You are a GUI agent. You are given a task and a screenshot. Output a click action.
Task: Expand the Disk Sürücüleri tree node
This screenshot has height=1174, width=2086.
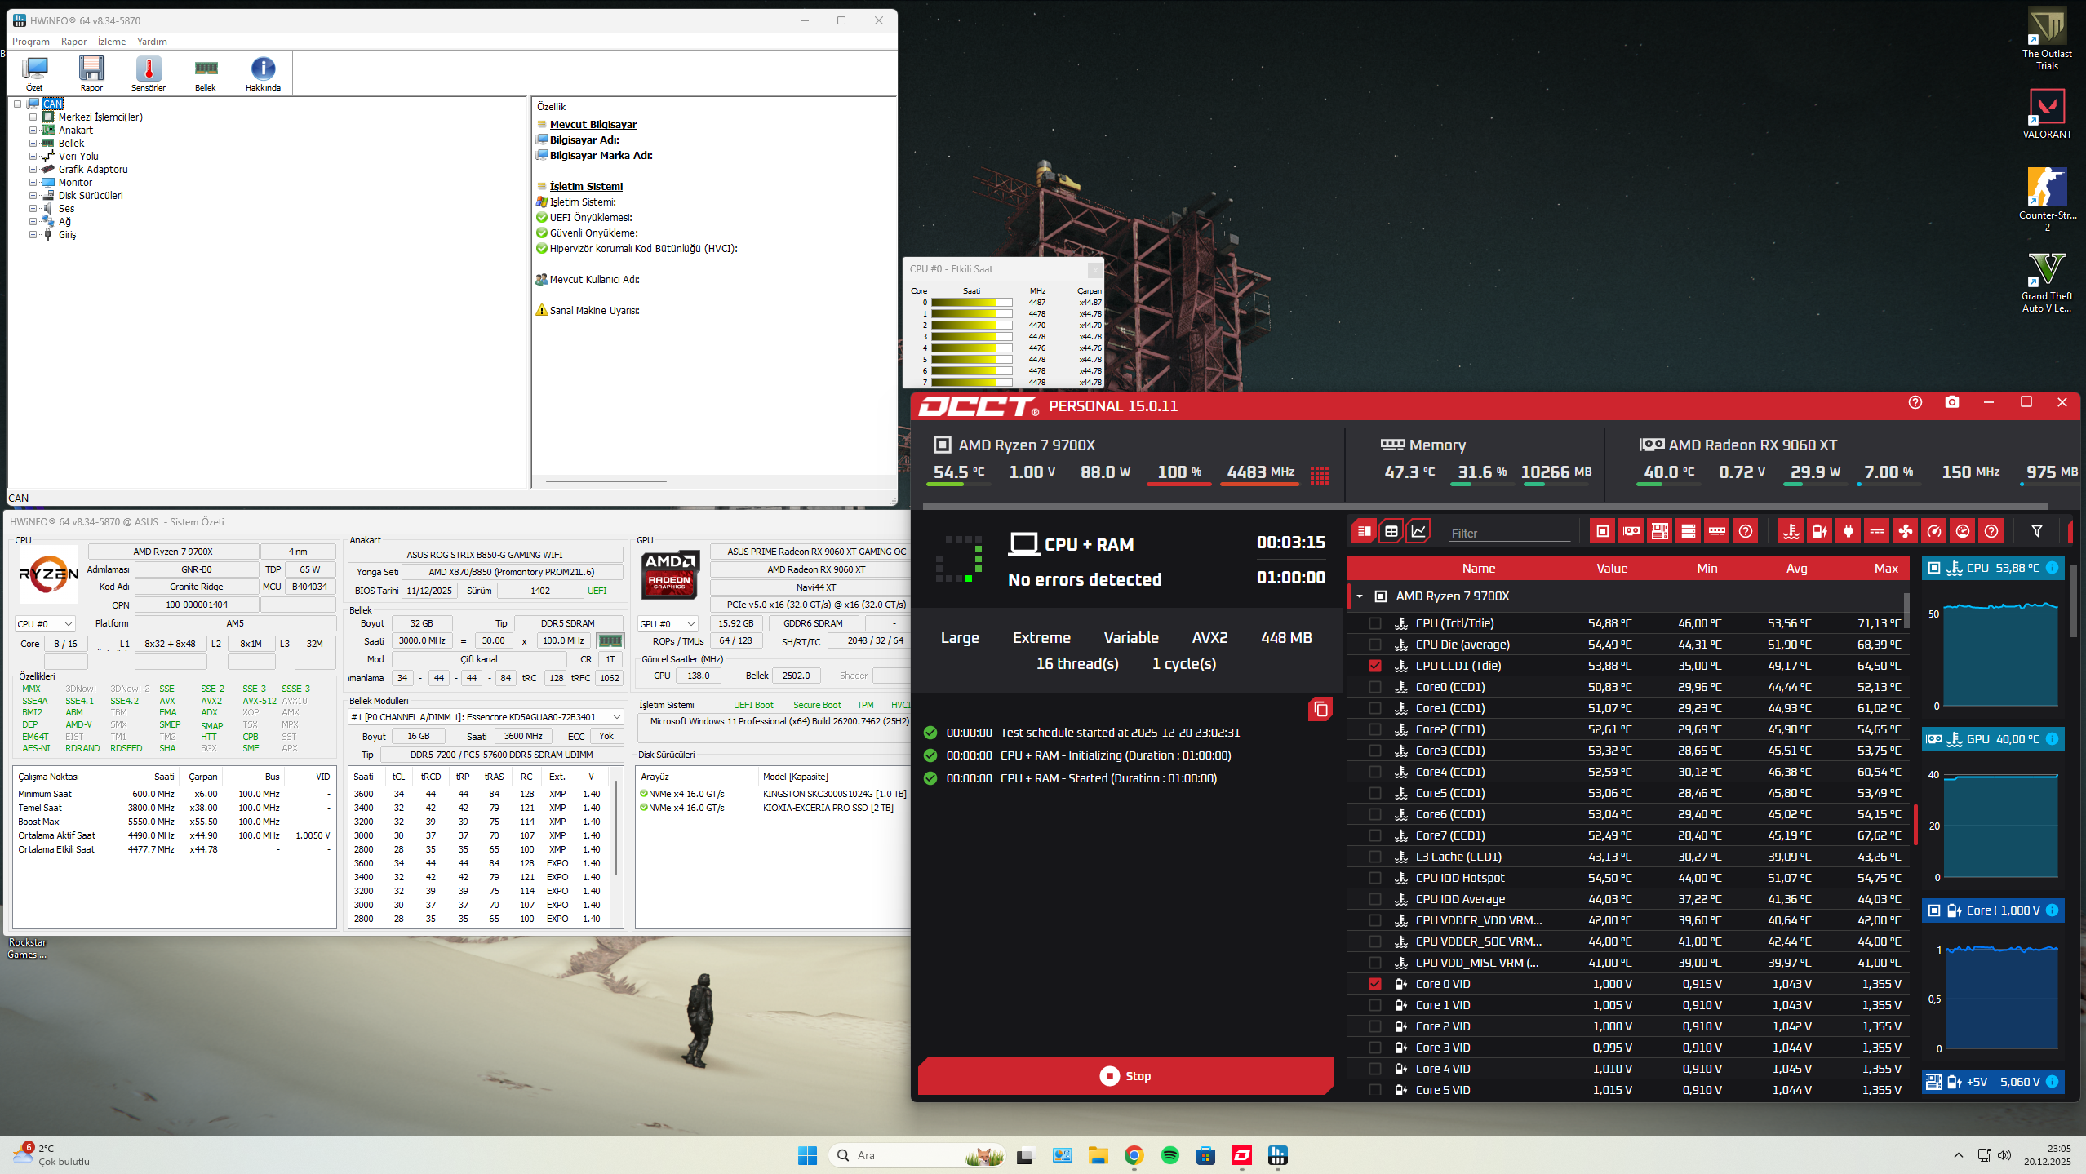(x=33, y=196)
